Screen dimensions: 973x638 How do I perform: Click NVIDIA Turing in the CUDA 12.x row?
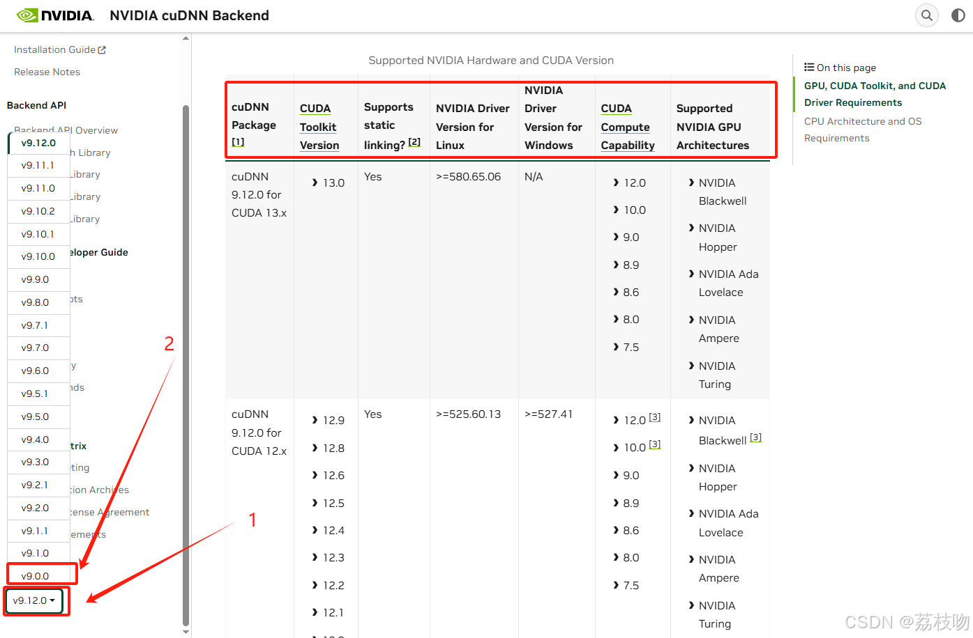[717, 614]
